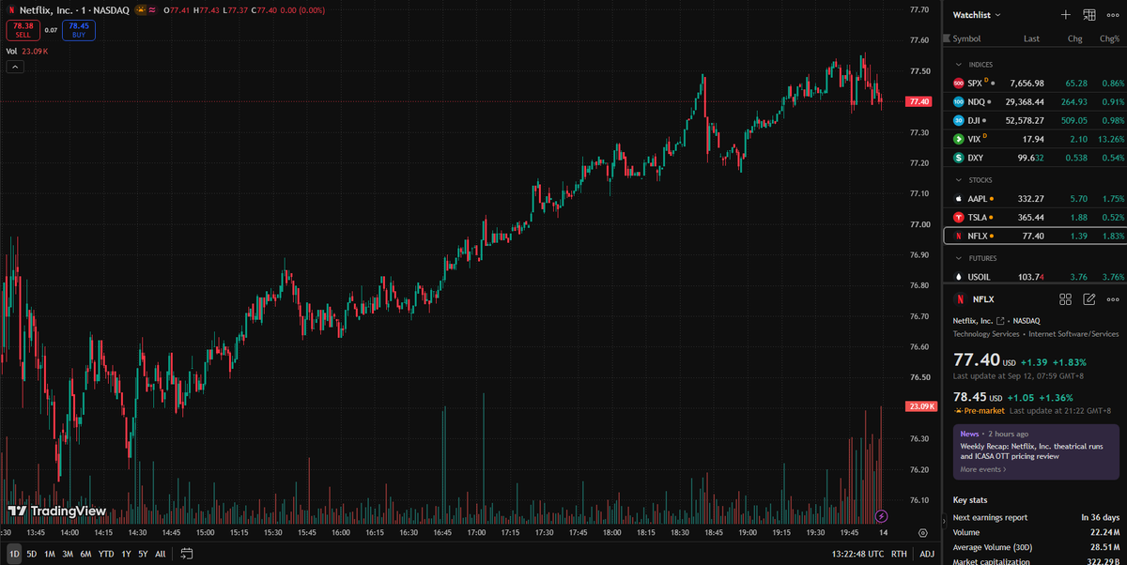Toggle the RTH session button
Screen dimensions: 1127x565
899,554
